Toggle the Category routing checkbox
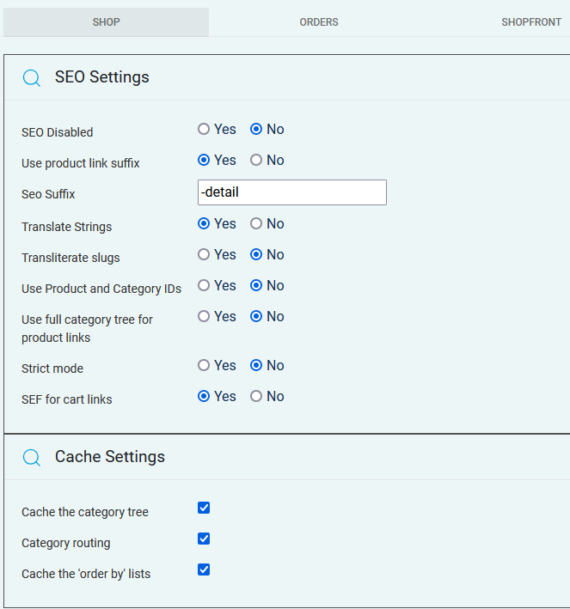 tap(204, 539)
